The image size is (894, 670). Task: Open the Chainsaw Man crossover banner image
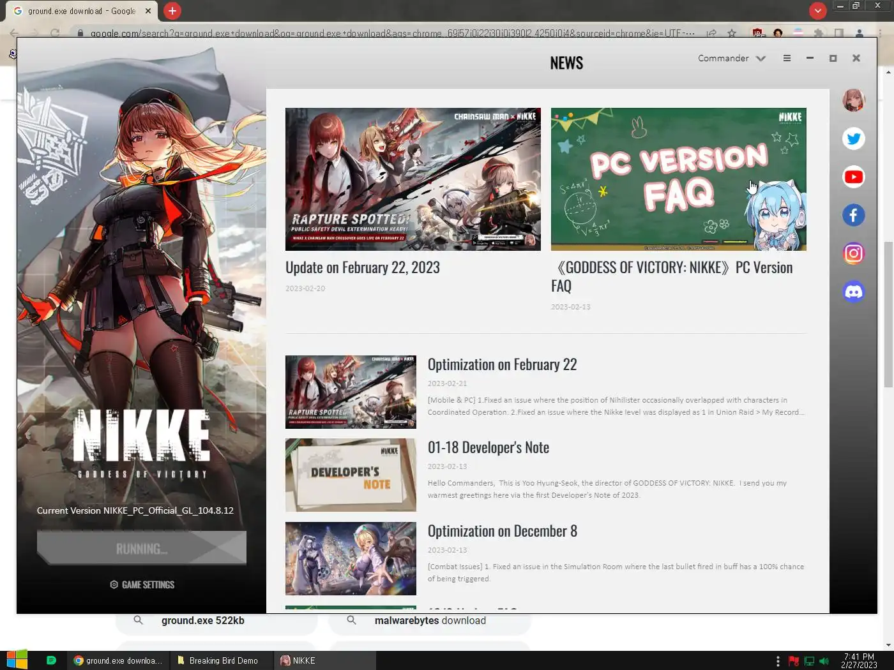[x=413, y=179]
